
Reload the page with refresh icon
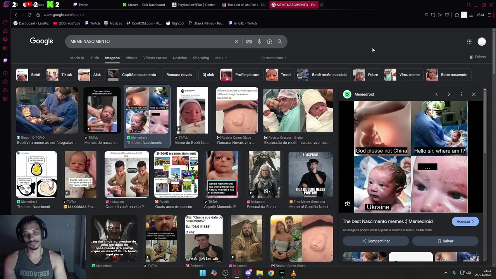[29, 15]
